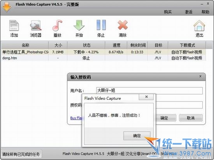Click the .FLV target of dong.htm row

(x=158, y=58)
